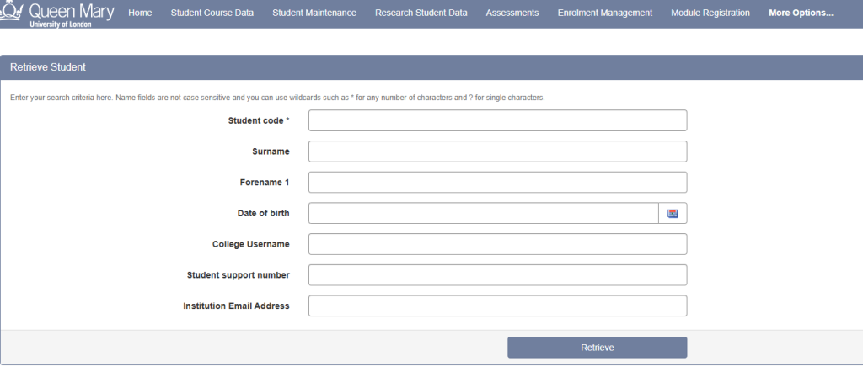Click the Queen Mary University of London text

pyautogui.click(x=72, y=14)
